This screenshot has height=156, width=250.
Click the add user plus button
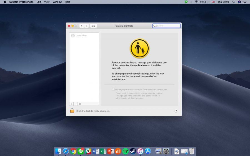coord(71,104)
